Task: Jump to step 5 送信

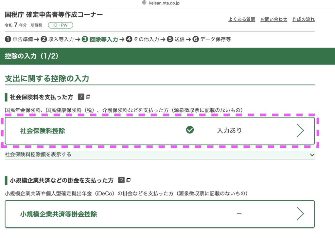Action: (x=176, y=39)
